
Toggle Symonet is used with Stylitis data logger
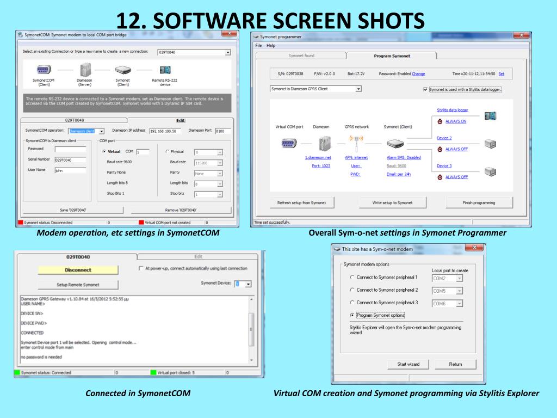coord(425,90)
